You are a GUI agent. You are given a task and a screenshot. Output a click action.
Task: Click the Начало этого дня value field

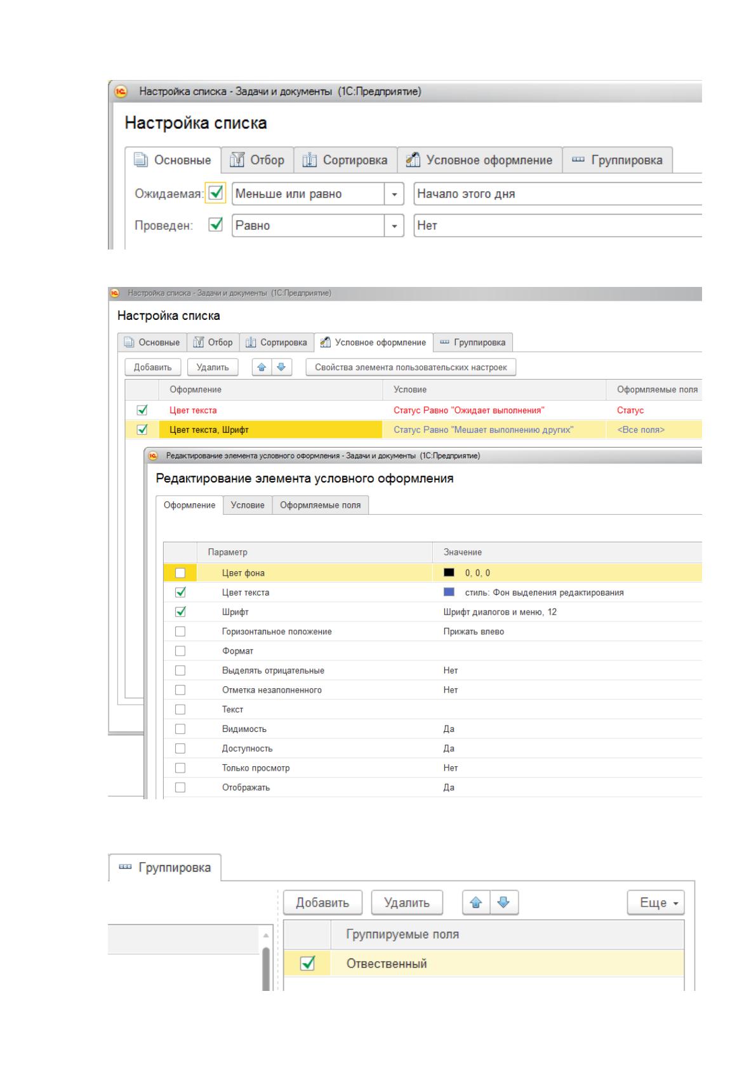click(x=557, y=194)
